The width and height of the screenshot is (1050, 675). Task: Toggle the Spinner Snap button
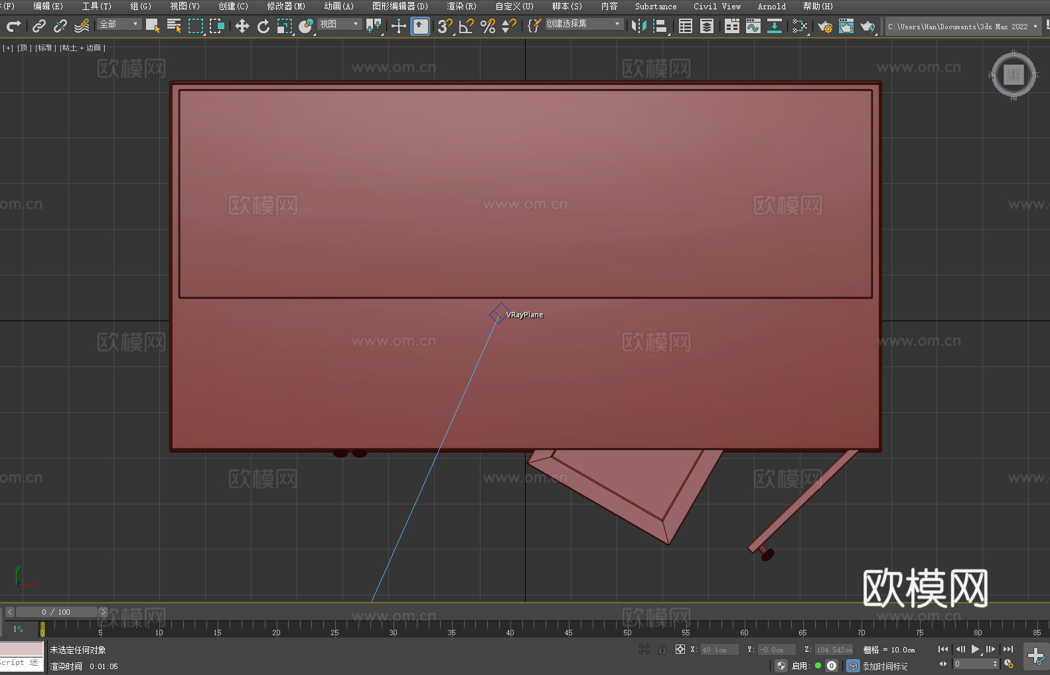[x=509, y=26]
